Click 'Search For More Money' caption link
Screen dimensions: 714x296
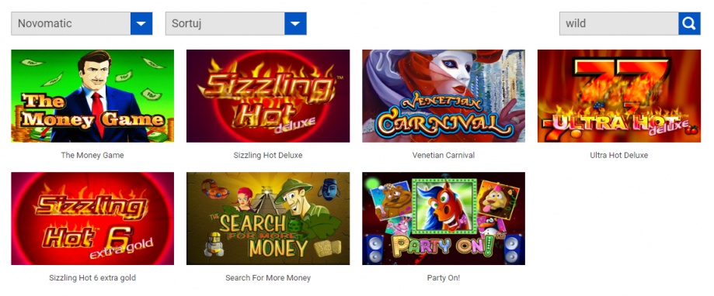[x=268, y=278]
